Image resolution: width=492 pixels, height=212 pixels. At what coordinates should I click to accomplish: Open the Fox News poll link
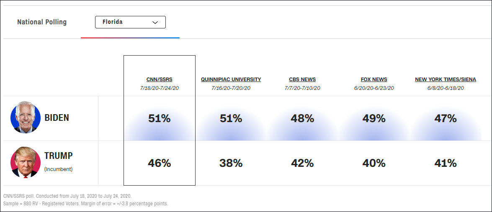point(374,79)
